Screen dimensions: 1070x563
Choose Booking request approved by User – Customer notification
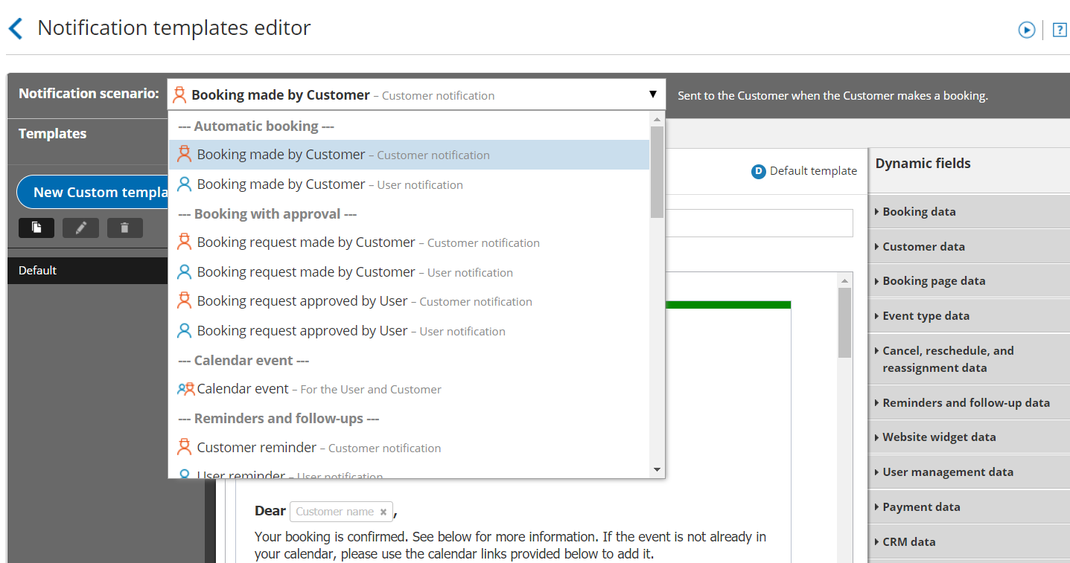(x=364, y=301)
